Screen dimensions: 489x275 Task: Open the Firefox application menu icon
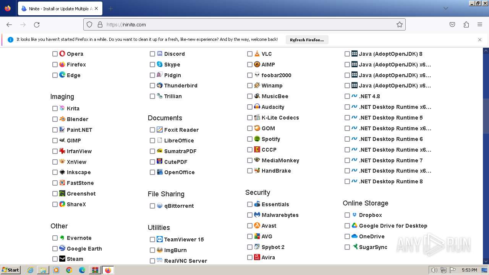(480, 24)
